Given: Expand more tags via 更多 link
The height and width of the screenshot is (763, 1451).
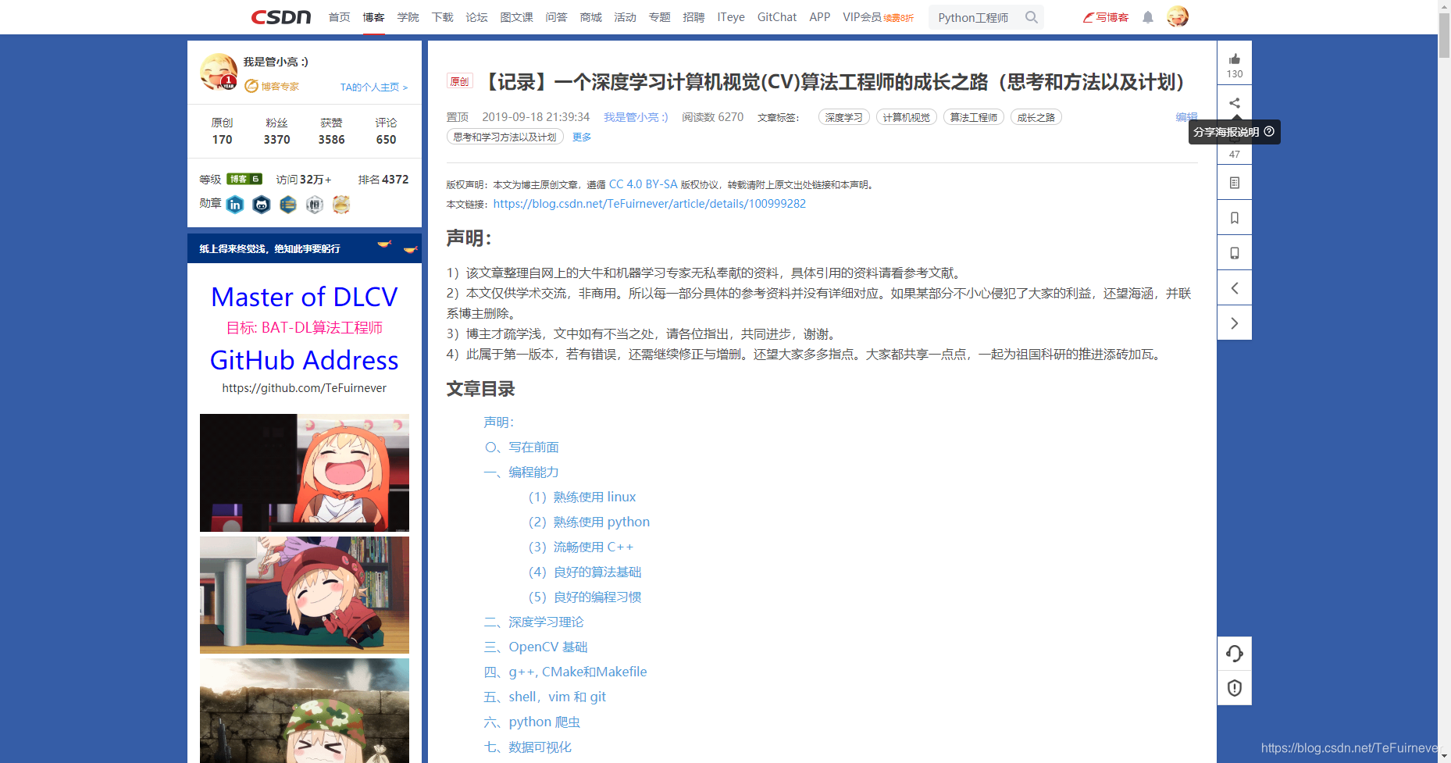Looking at the screenshot, I should [x=582, y=137].
